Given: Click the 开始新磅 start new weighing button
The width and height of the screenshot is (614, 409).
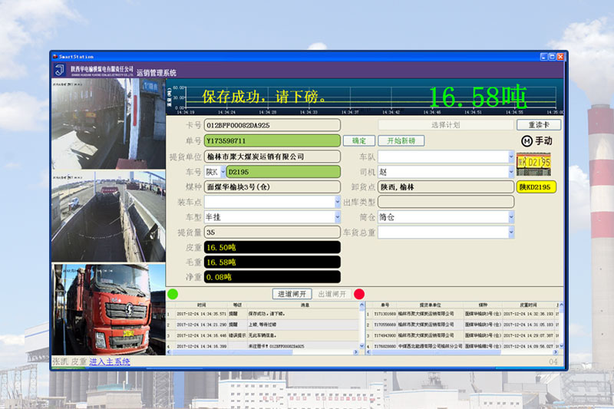Looking at the screenshot, I should (401, 141).
